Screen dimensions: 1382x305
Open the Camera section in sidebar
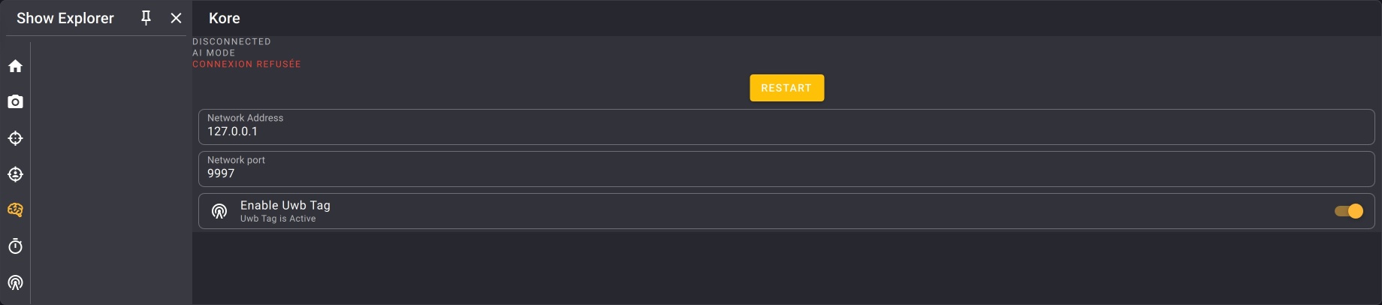pyautogui.click(x=15, y=102)
